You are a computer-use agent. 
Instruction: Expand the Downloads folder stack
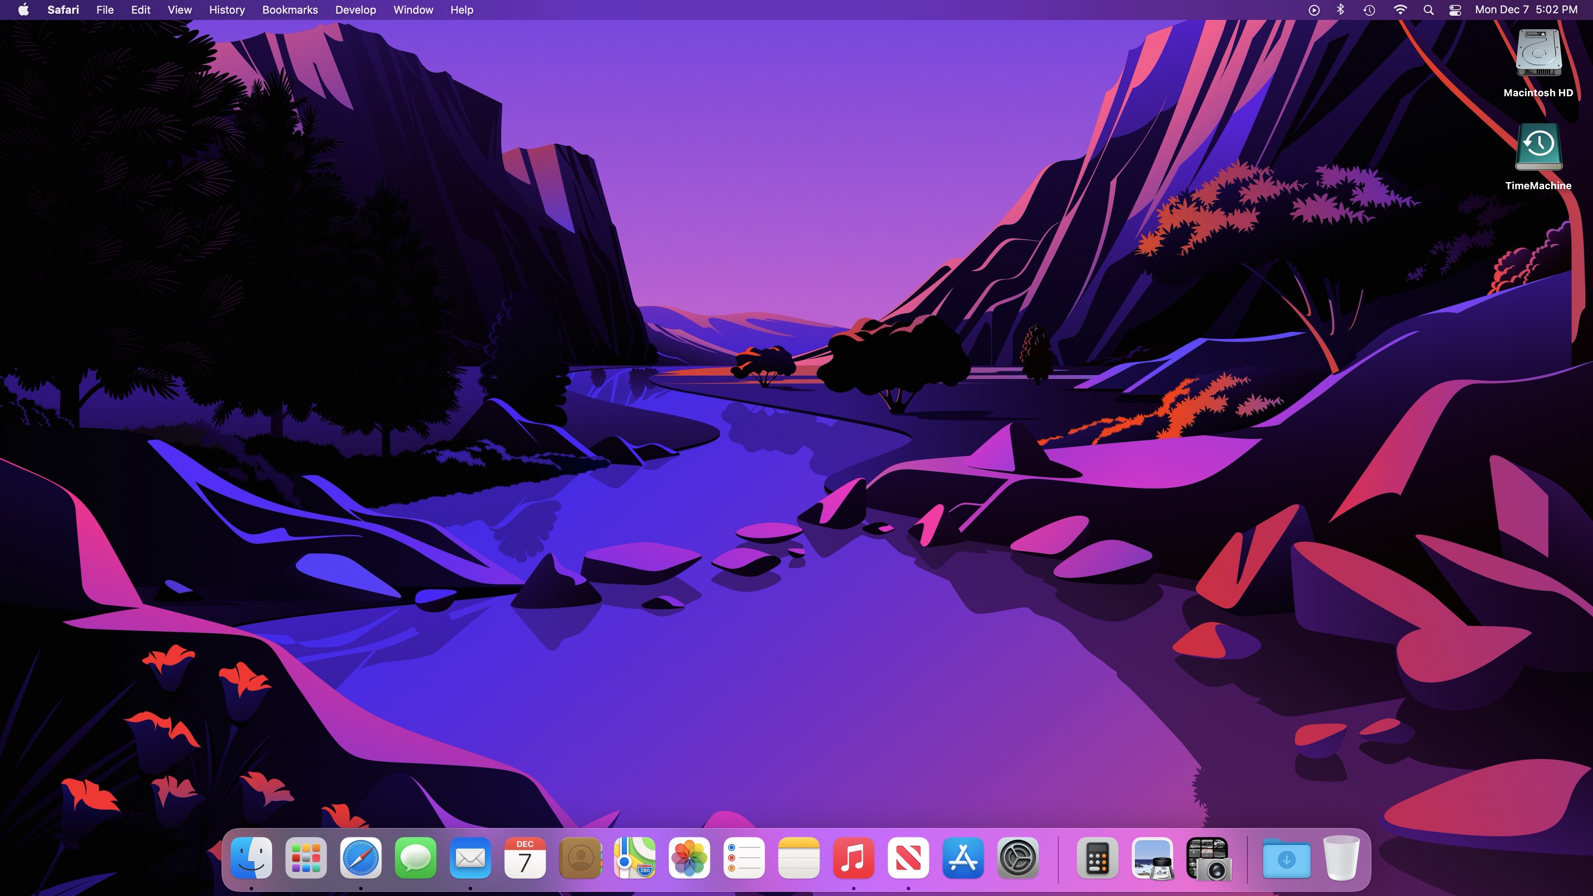[1286, 858]
